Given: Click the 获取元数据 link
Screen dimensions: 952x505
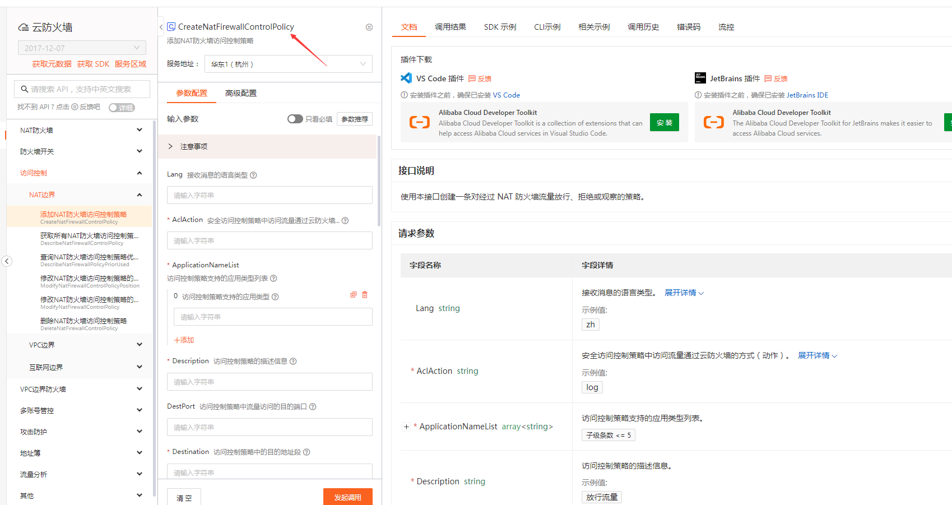Looking at the screenshot, I should point(52,64).
